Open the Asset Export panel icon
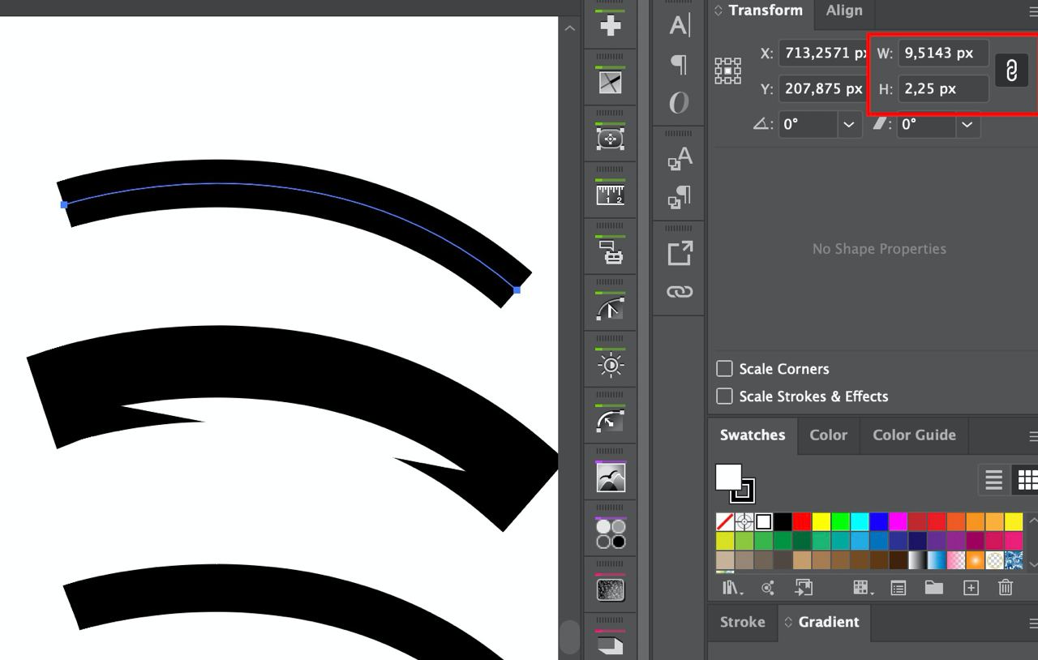This screenshot has height=660, width=1038. 680,253
